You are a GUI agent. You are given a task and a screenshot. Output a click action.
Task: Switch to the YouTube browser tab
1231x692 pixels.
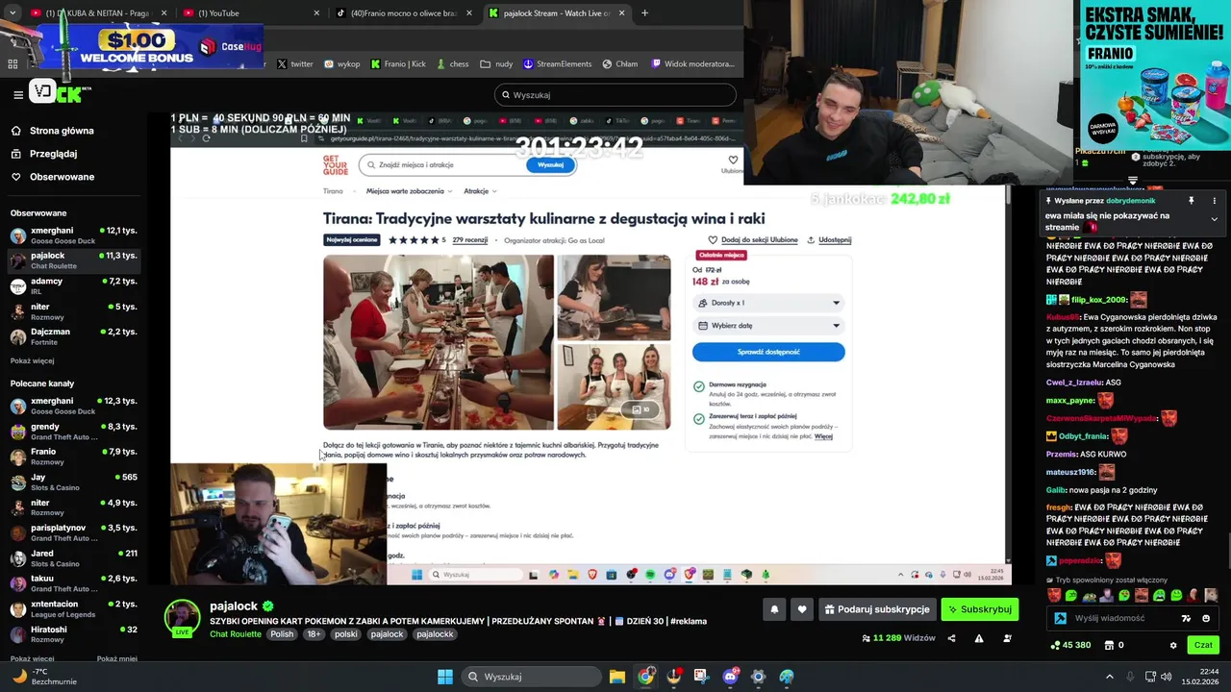tap(250, 12)
